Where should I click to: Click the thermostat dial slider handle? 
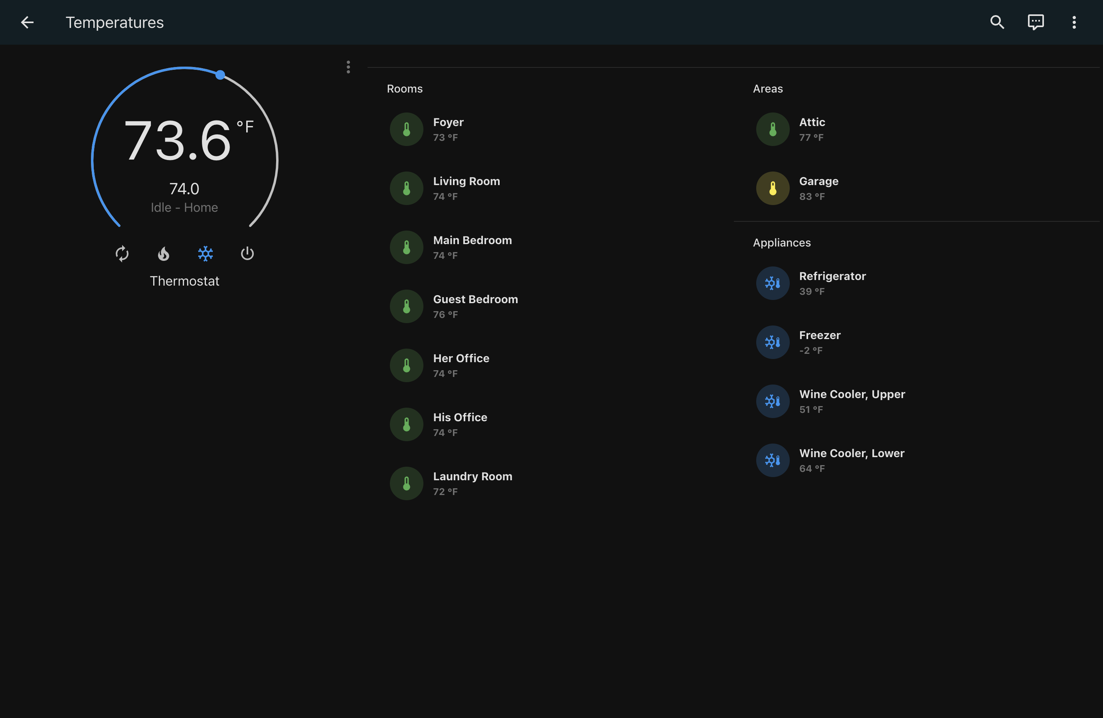click(x=220, y=75)
